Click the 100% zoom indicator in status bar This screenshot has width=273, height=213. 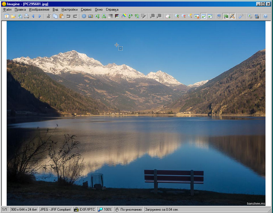105,209
